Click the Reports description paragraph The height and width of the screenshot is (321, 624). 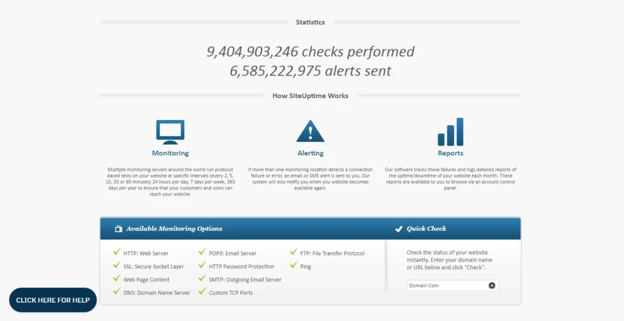(x=450, y=178)
